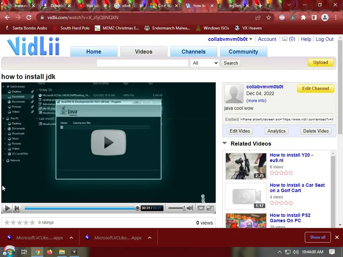Open the system tray volume icon
343x257 pixels.
(x=295, y=252)
